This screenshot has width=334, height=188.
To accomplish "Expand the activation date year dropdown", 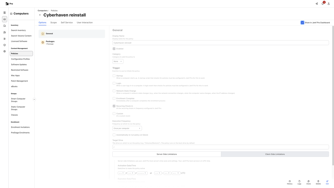I will [x=142, y=173].
